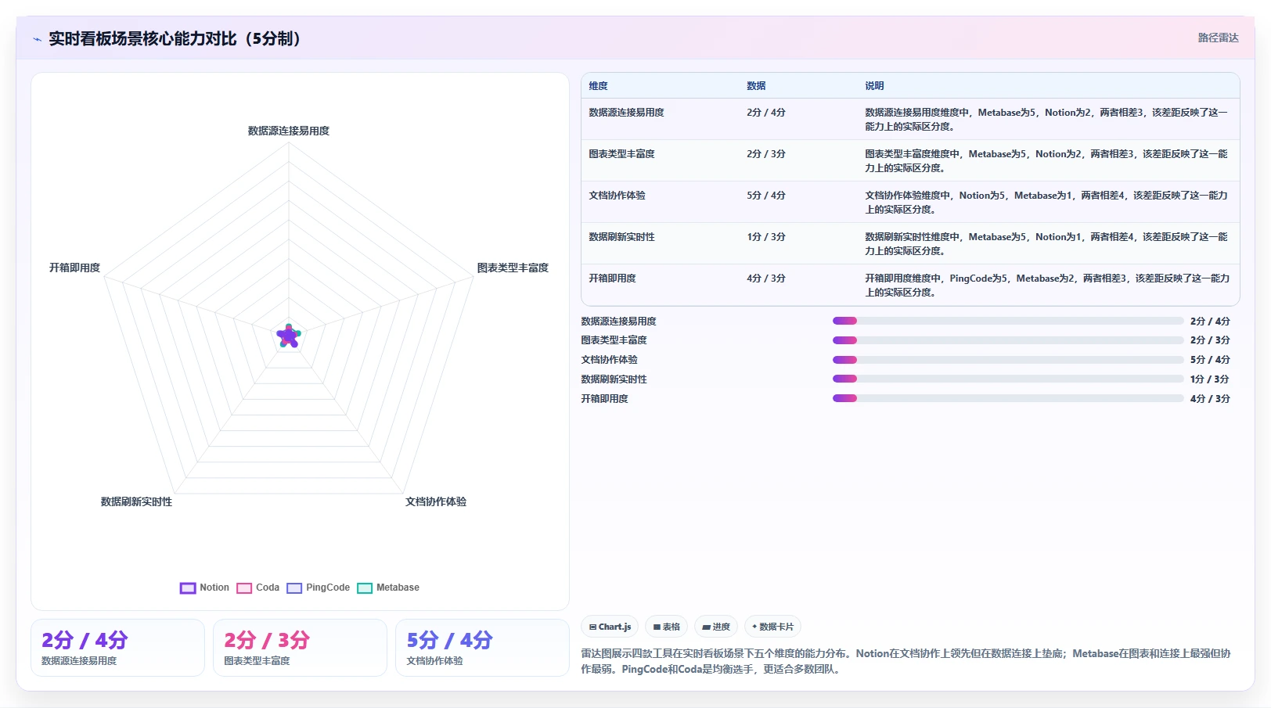Click the 维度 column header
This screenshot has height=708, width=1271.
[x=599, y=86]
